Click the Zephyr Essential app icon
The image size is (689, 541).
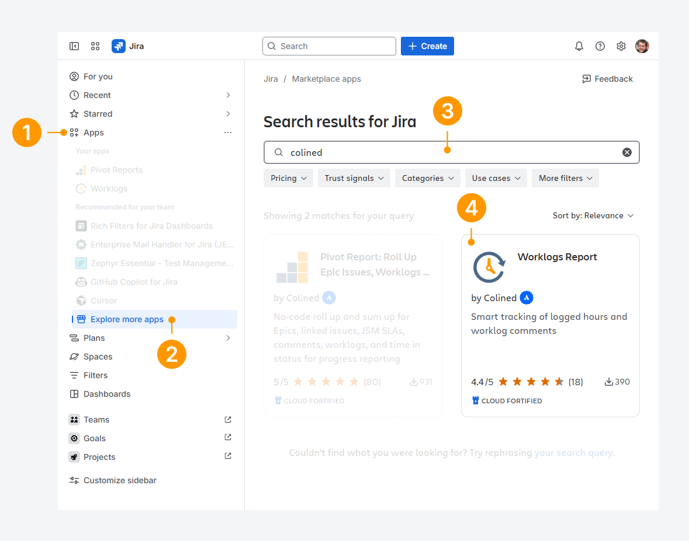(81, 263)
